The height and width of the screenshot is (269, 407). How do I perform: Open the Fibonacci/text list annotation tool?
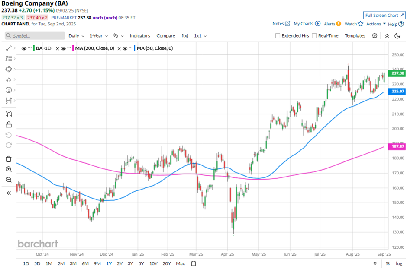[x=9, y=59]
